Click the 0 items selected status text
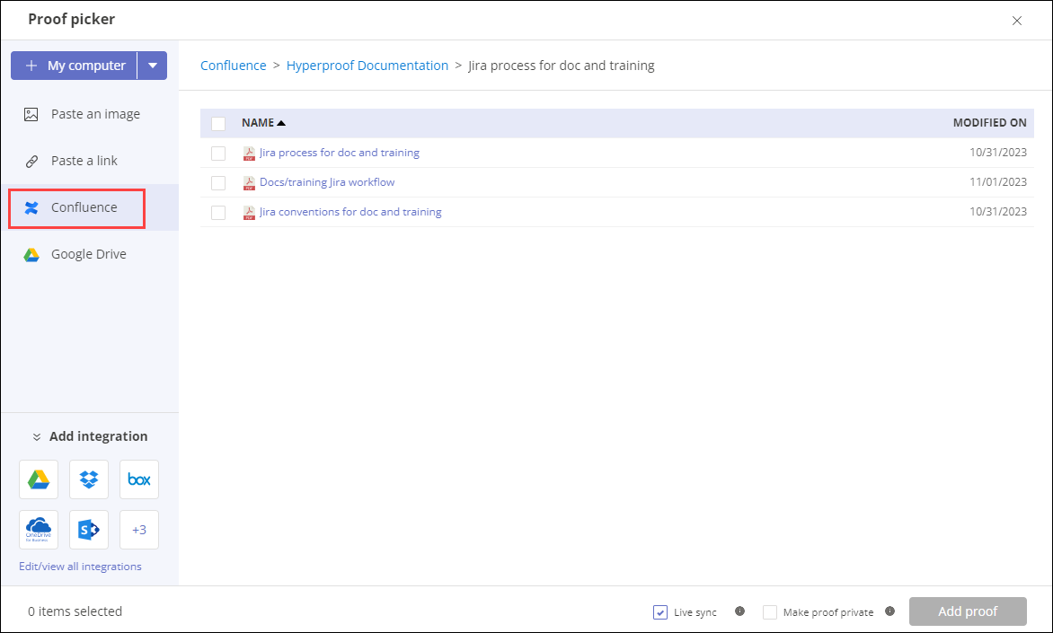The height and width of the screenshot is (633, 1053). [75, 611]
